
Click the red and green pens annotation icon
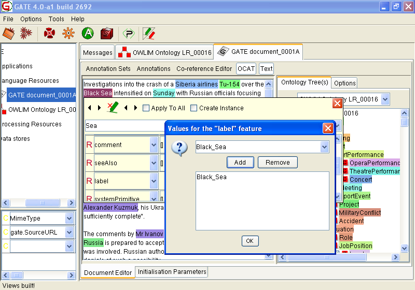pyautogui.click(x=149, y=34)
